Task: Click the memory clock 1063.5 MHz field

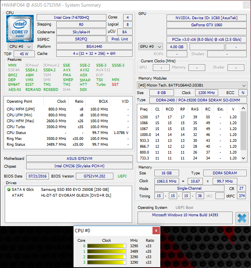Action: click(x=167, y=181)
